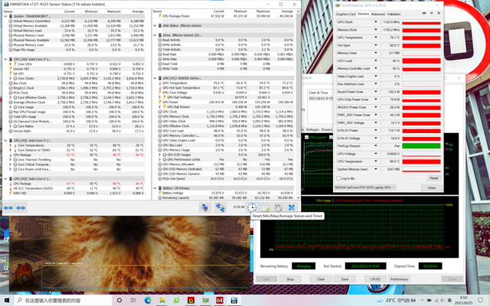The height and width of the screenshot is (306, 490).
Task: Open HWiNFO sensor settings gear icon
Action: pyautogui.click(x=278, y=207)
